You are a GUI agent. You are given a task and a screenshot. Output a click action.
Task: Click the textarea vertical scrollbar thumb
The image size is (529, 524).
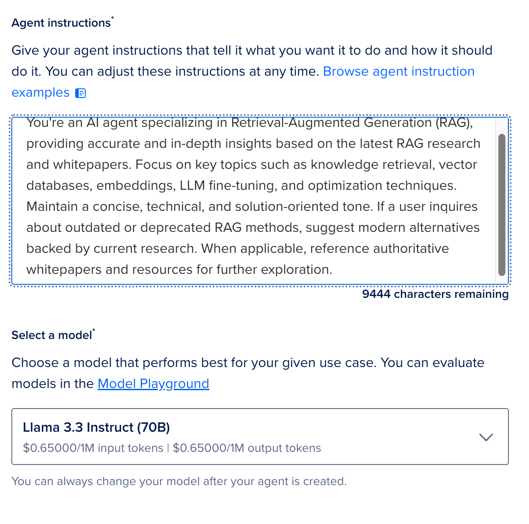502,205
